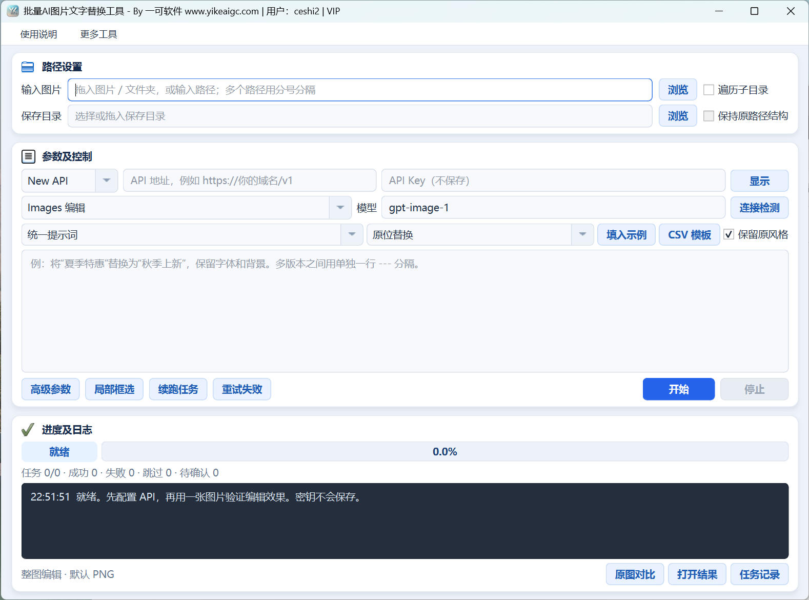
Task: Minimize the application window
Action: [719, 11]
